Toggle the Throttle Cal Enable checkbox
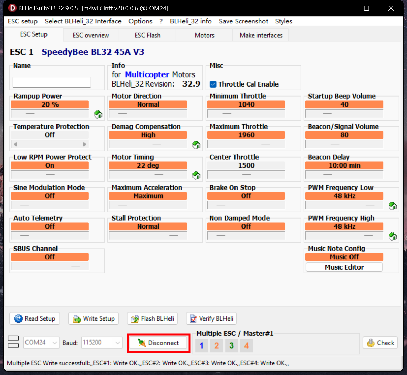This screenshot has height=375, width=407. 213,84
